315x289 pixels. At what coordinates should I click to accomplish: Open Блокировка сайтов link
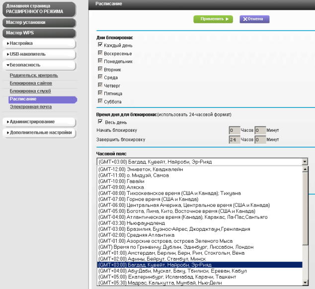coord(31,83)
